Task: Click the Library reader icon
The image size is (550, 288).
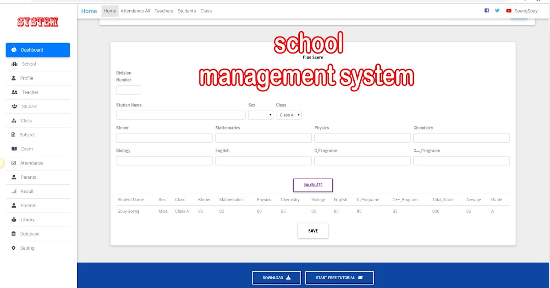Action: [14, 220]
